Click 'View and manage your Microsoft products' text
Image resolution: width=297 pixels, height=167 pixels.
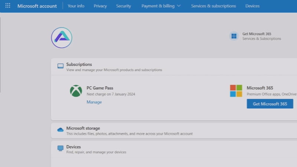pyautogui.click(x=114, y=70)
